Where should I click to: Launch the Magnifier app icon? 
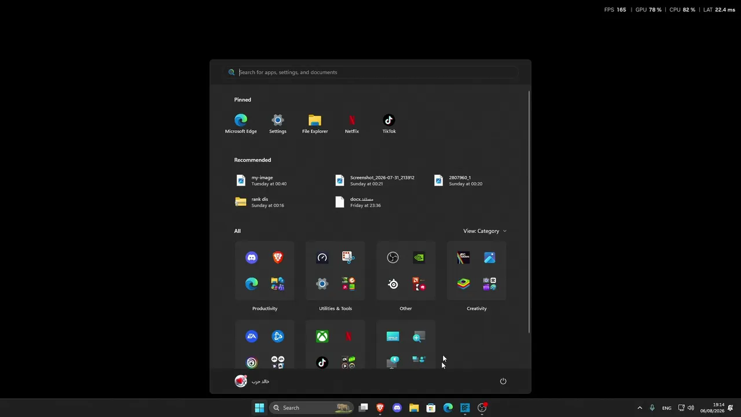coord(419,336)
